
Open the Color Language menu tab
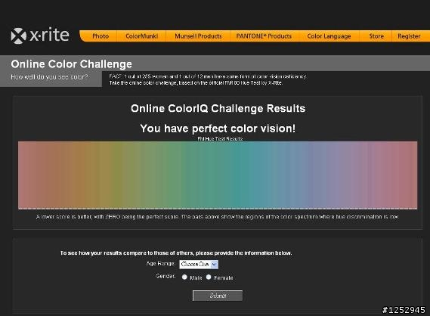(329, 36)
